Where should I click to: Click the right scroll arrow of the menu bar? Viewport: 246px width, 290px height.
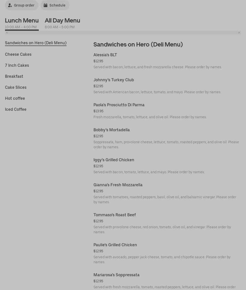coord(239,32)
